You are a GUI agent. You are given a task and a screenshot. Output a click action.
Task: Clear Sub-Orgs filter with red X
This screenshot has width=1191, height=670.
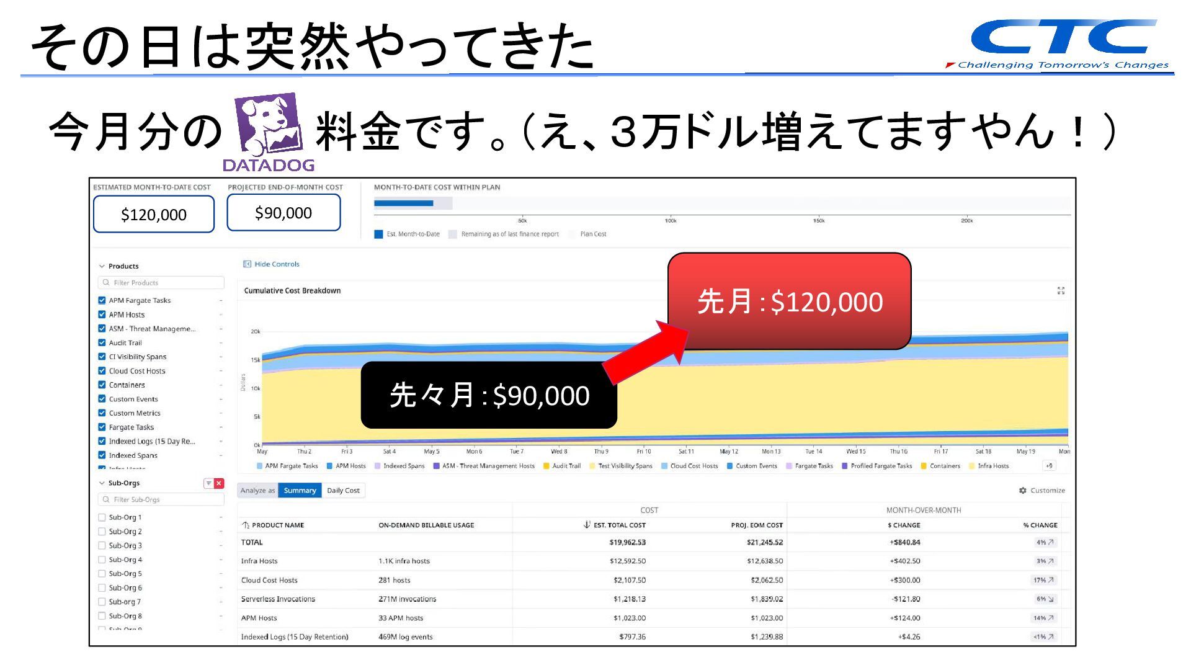219,483
